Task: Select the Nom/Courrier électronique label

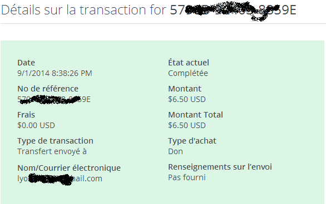Action: click(69, 168)
